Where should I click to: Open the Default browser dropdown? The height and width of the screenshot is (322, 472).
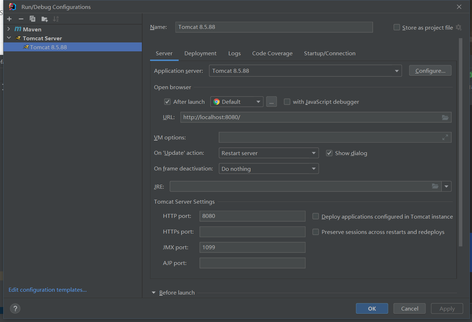point(237,102)
